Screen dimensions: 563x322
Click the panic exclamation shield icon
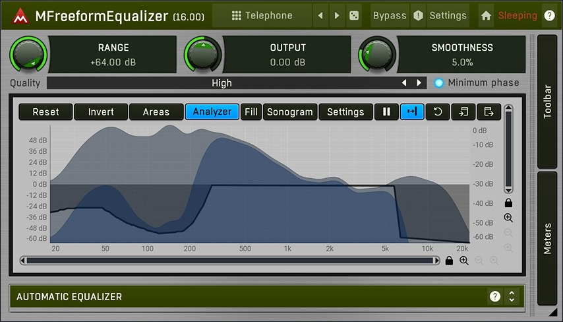[419, 15]
